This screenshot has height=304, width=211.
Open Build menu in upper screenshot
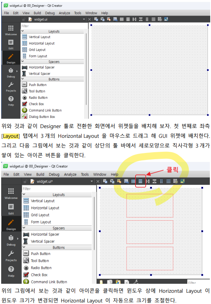[37, 13]
